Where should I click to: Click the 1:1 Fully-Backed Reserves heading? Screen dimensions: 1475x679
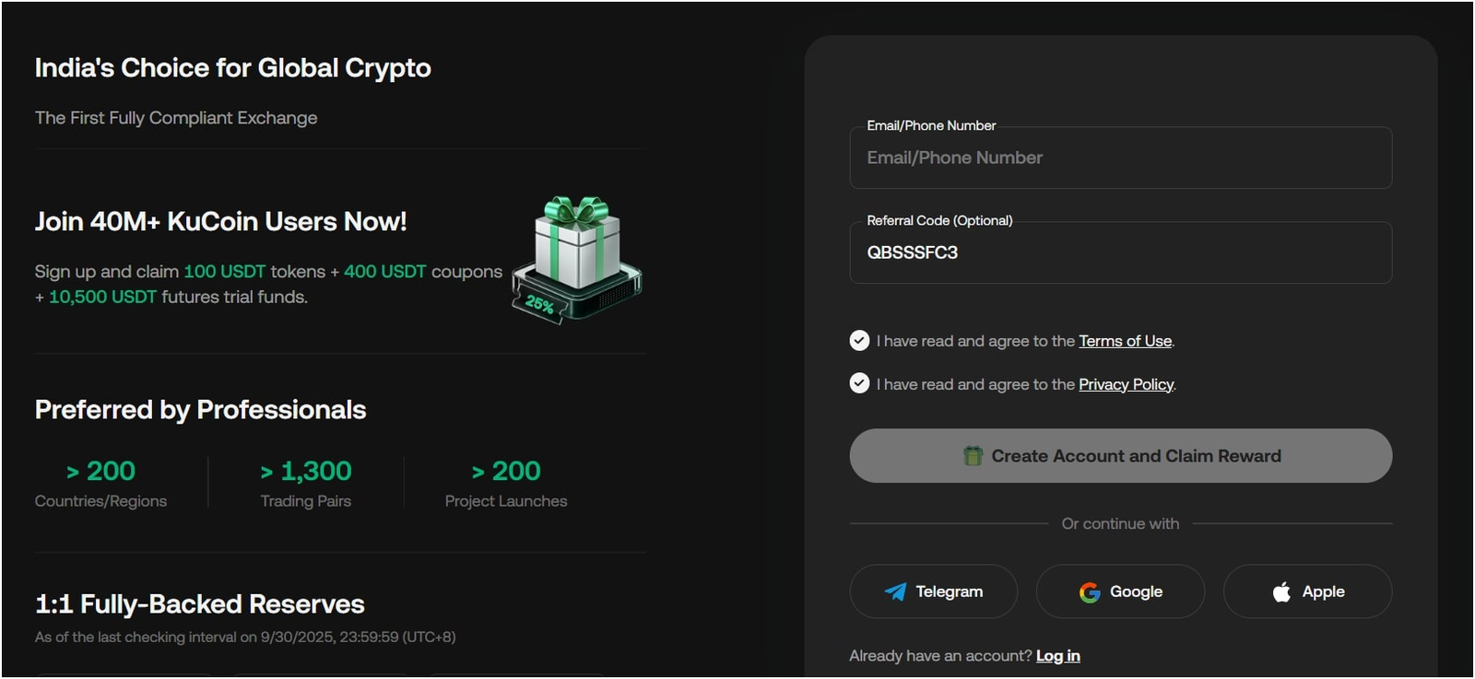pos(200,604)
